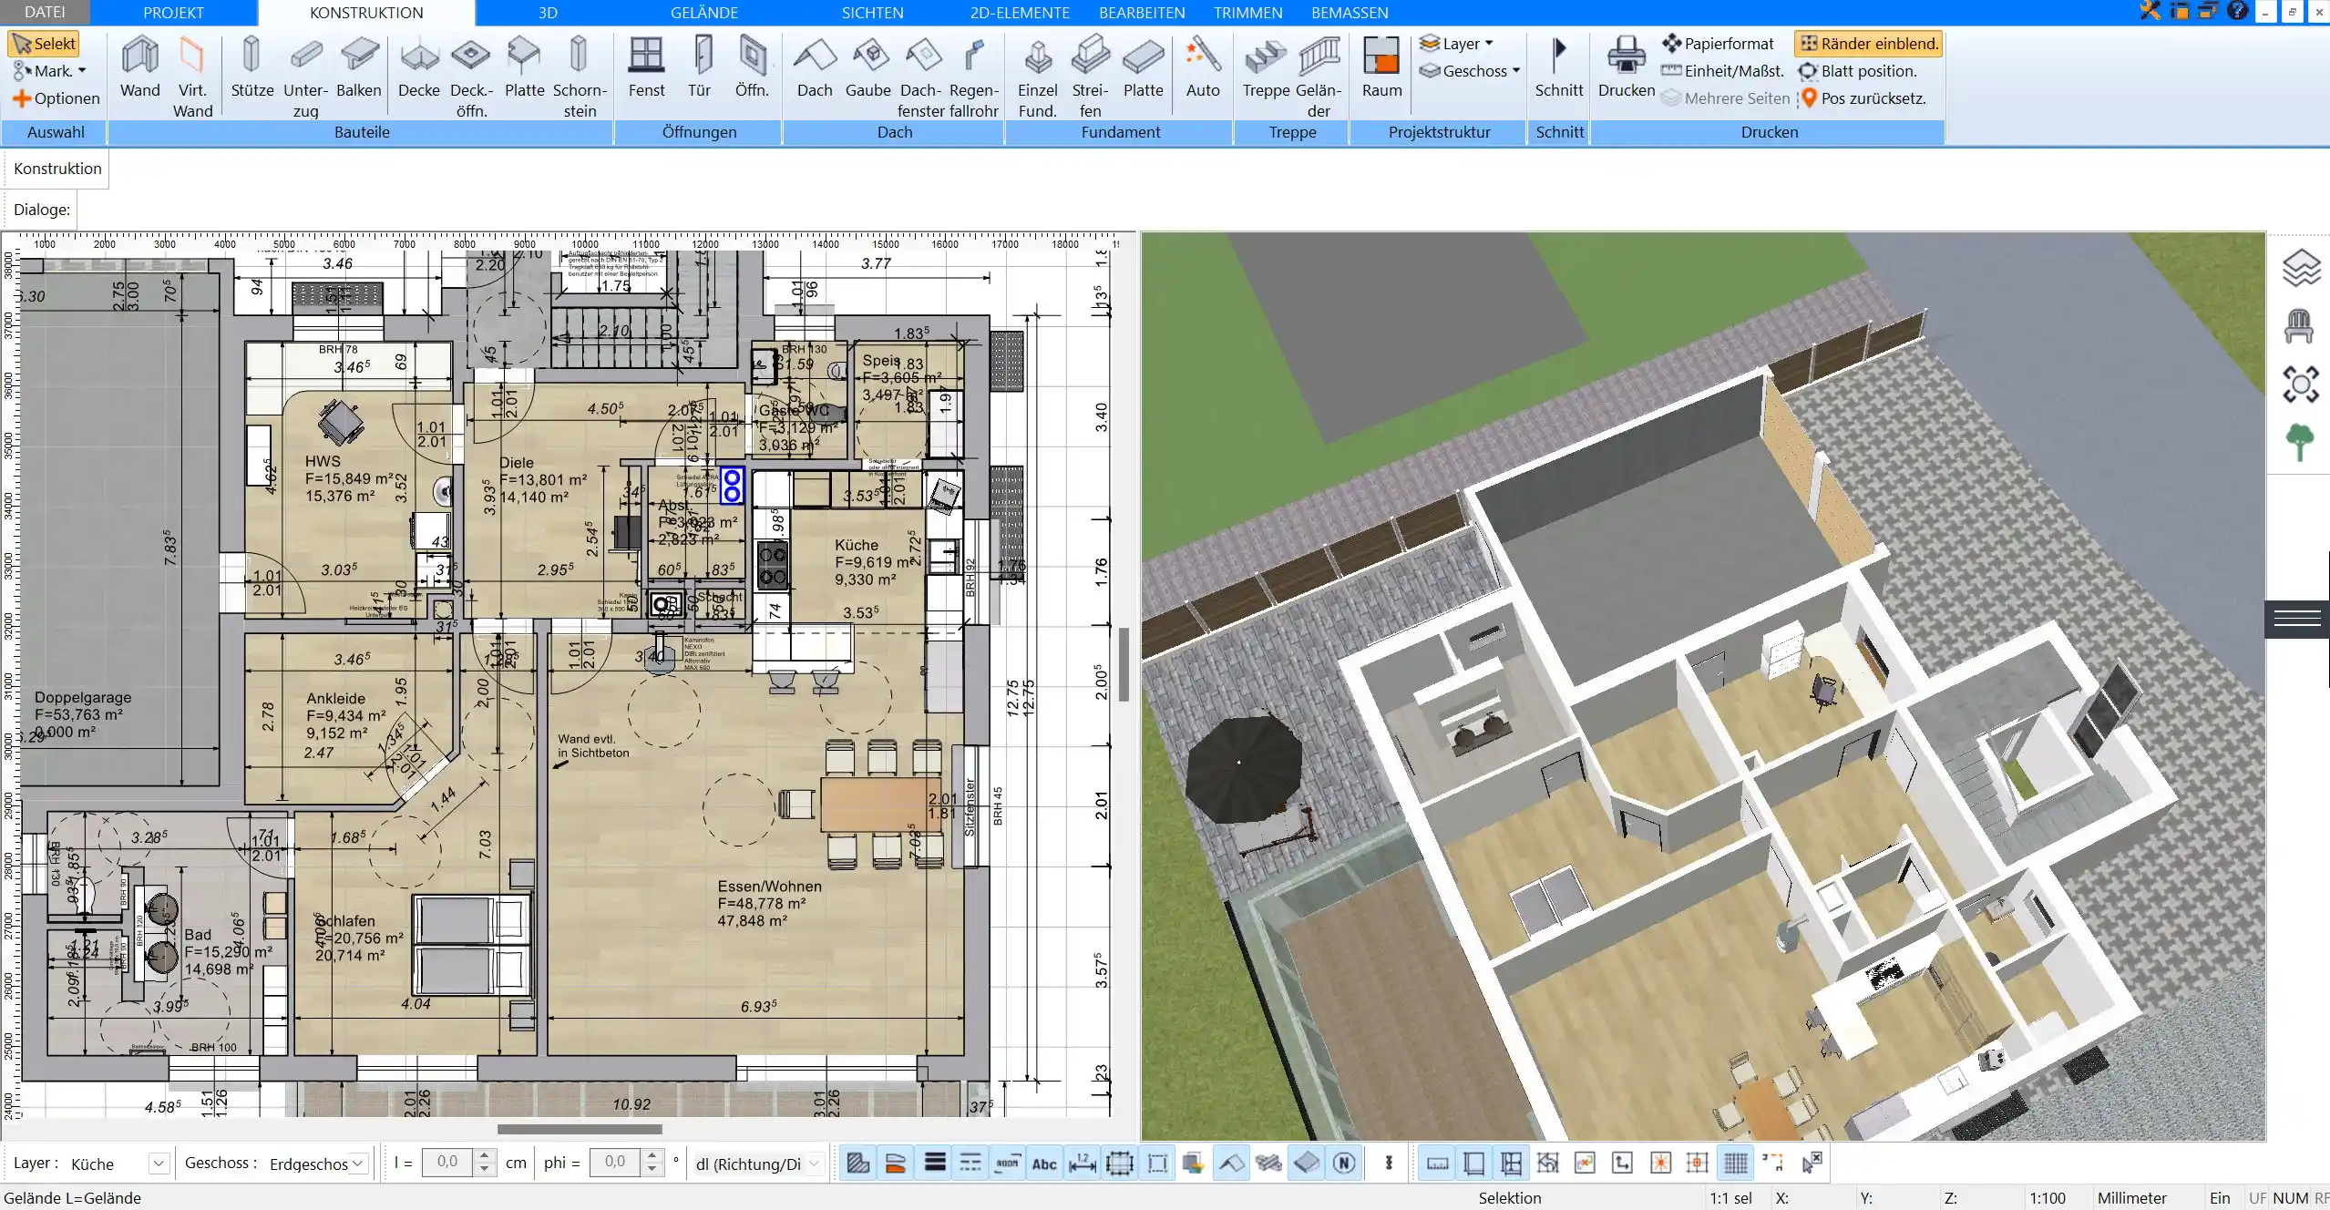This screenshot has width=2330, height=1210.
Task: Click the green tree plants icon
Action: tap(2300, 443)
